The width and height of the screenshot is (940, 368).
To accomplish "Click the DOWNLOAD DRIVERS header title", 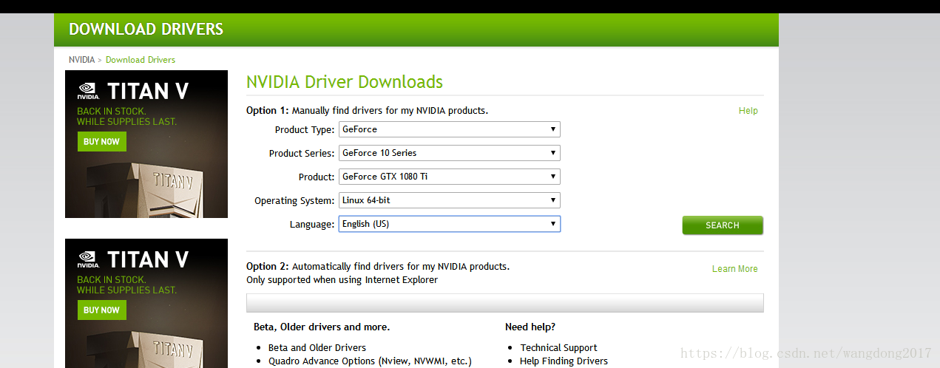I will click(146, 30).
